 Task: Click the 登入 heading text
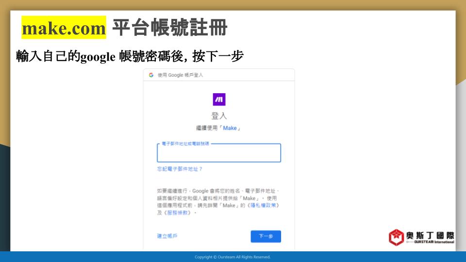pos(219,115)
